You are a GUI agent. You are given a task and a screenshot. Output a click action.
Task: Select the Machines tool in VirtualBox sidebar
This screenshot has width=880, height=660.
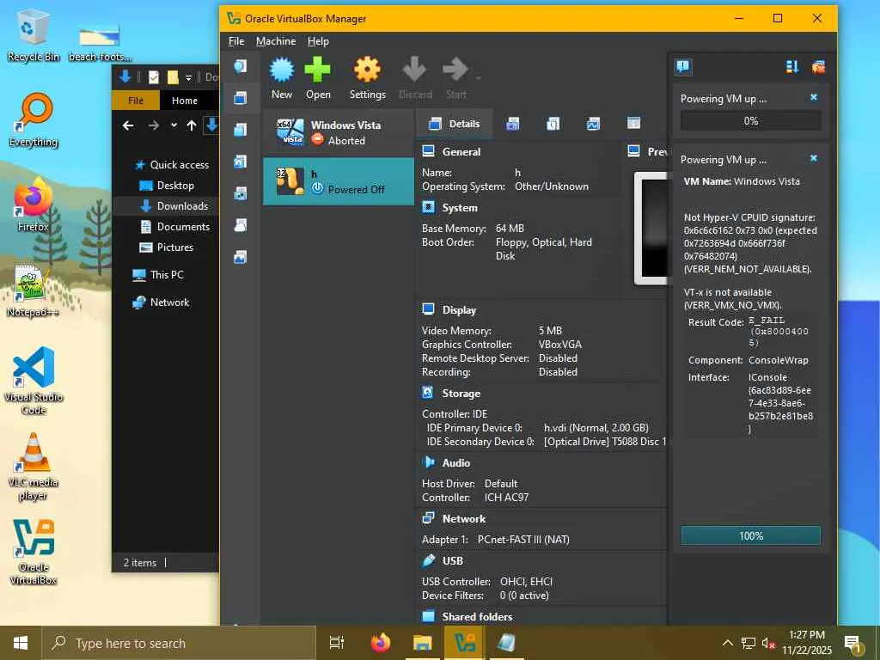(x=241, y=98)
